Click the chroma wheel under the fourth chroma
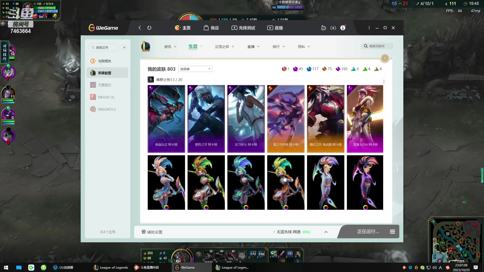The image size is (484, 272). click(286, 207)
